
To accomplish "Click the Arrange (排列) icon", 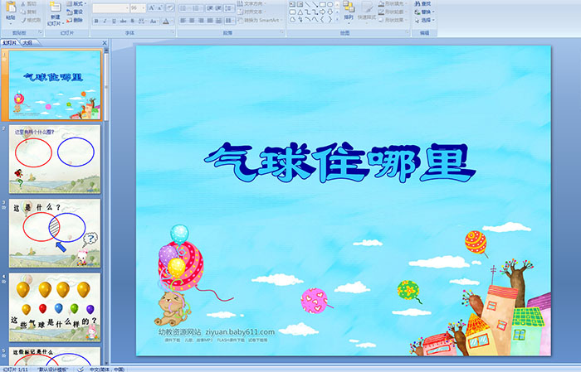I will click(x=348, y=8).
